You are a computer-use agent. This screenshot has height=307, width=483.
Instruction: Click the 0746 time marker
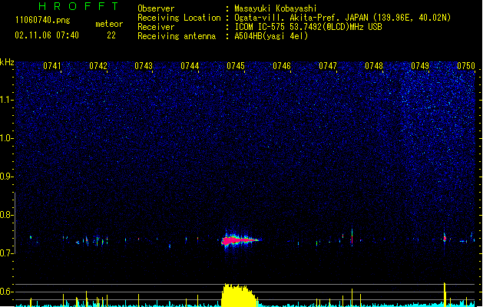(282, 66)
